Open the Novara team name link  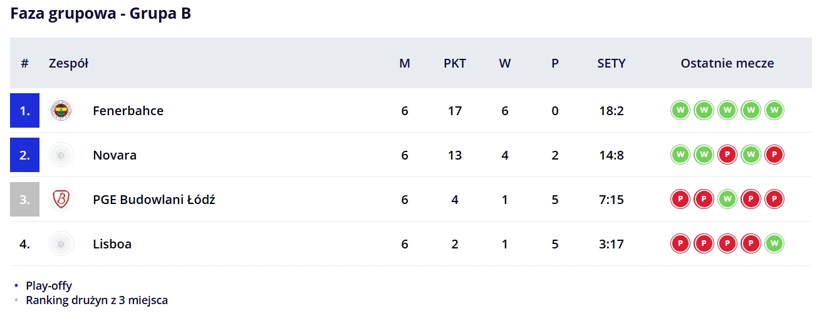click(115, 155)
